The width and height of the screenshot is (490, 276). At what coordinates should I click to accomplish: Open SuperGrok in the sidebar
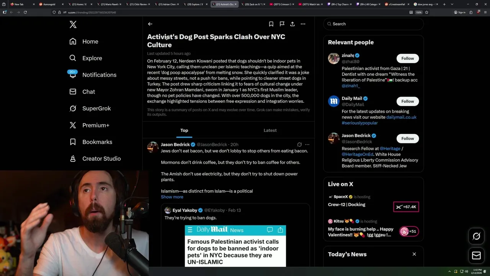pos(90,108)
